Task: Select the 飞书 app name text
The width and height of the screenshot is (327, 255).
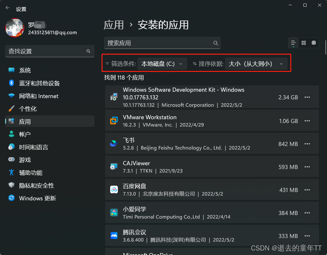Action: coord(129,140)
